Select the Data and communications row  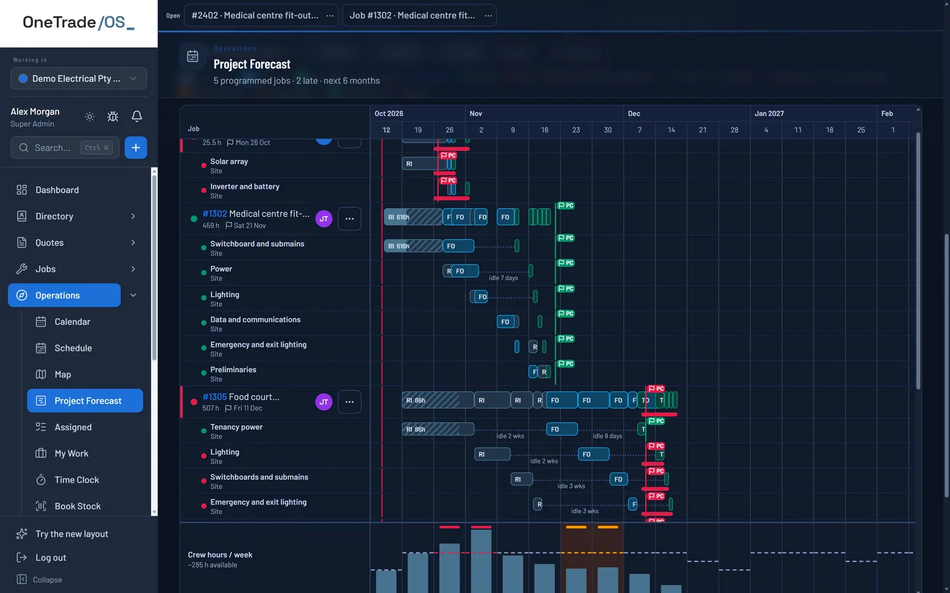click(x=275, y=324)
